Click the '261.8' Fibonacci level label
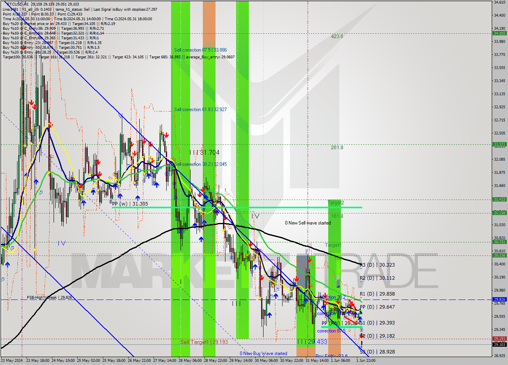Image resolution: width=508 pixels, height=365 pixels. coord(337,147)
